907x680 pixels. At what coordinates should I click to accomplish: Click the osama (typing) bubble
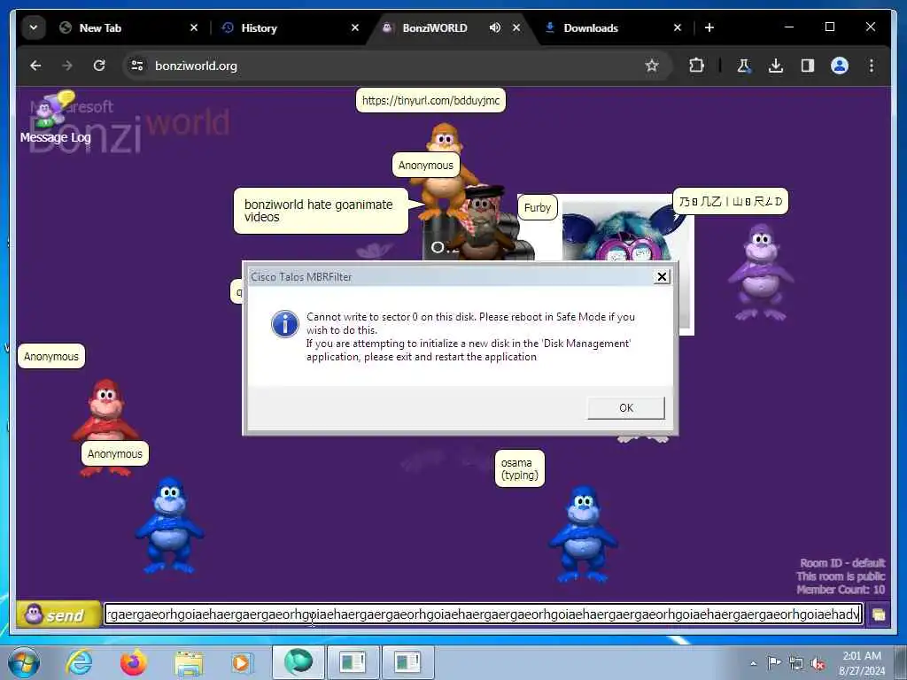[519, 468]
